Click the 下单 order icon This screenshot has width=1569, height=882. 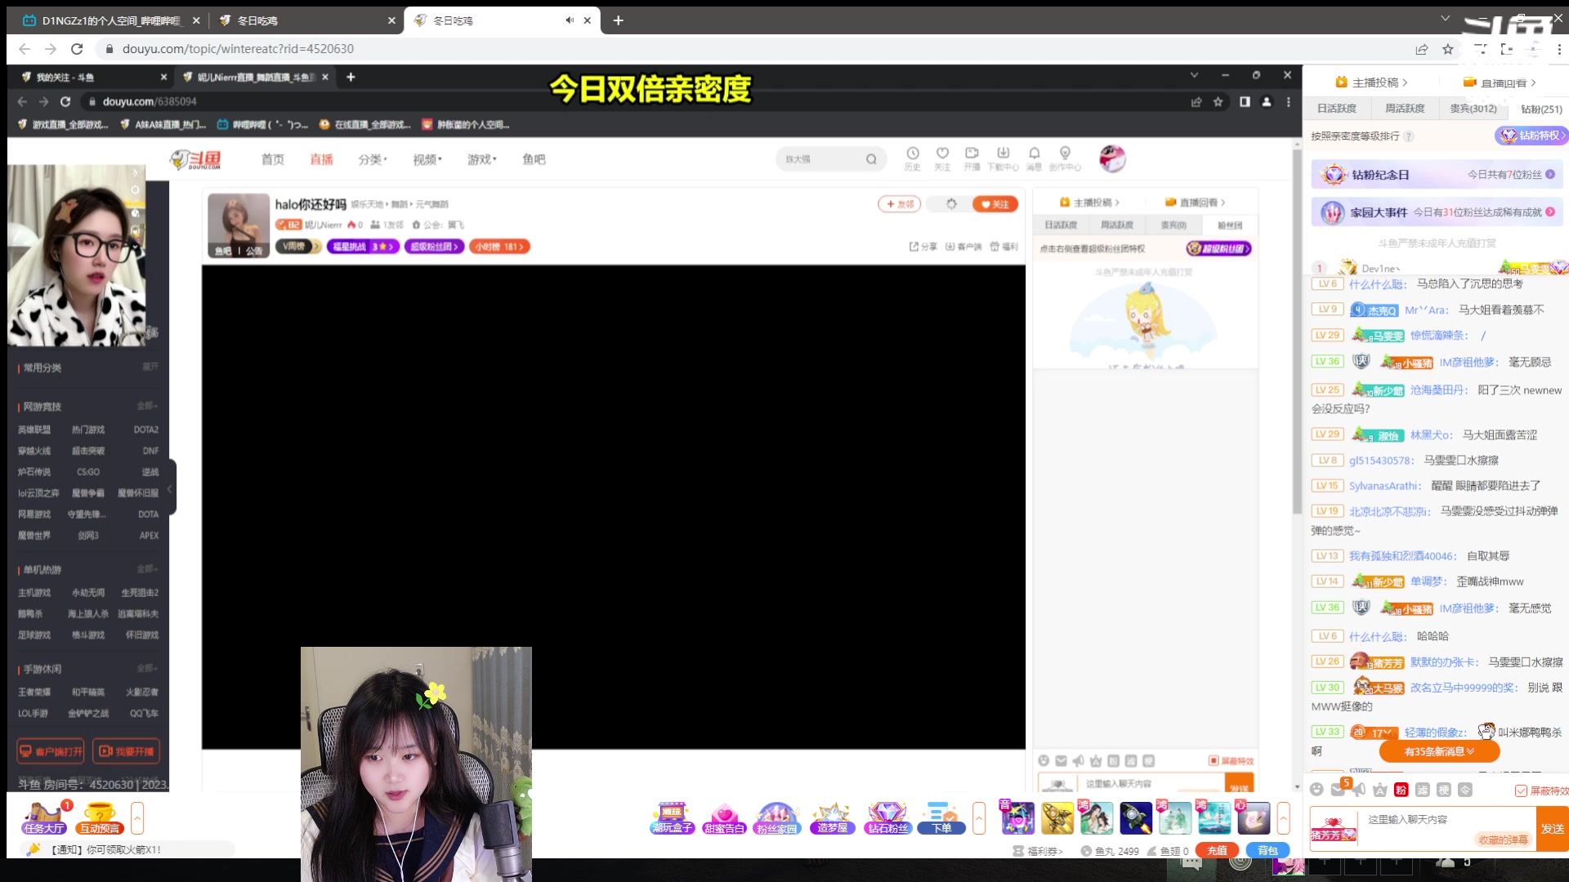(941, 818)
